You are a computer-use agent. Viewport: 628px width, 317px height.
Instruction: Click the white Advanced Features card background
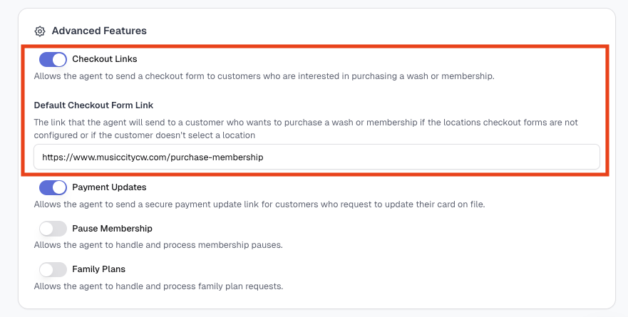[441, 248]
